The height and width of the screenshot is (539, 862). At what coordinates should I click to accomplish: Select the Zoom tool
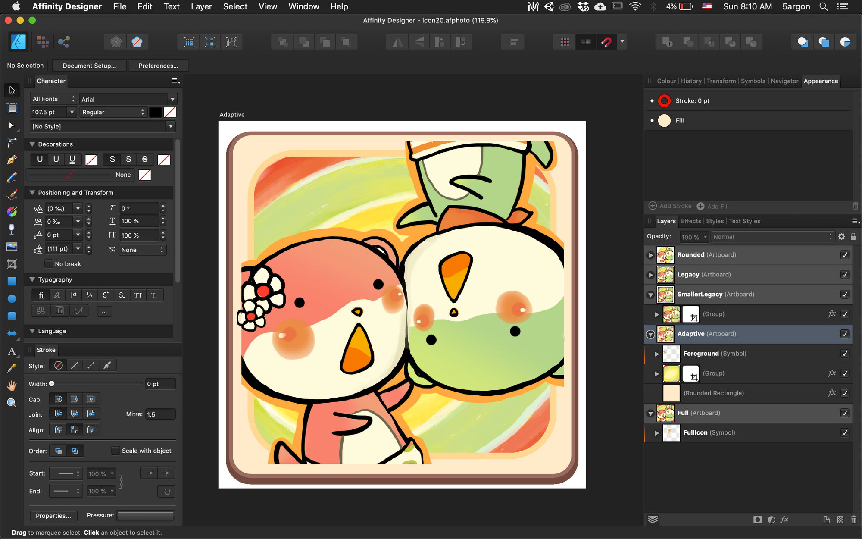tap(12, 403)
